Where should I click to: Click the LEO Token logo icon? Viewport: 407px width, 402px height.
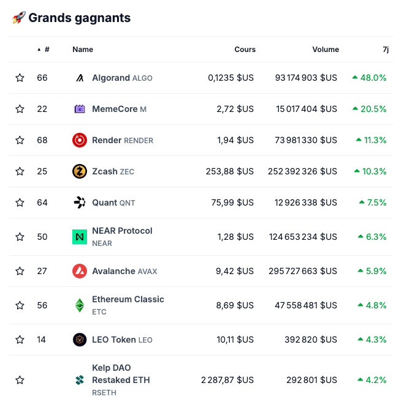80,340
